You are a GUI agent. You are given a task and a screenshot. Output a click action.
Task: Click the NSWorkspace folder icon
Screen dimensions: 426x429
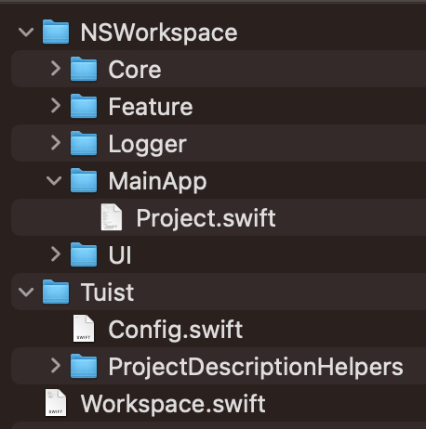point(56,32)
